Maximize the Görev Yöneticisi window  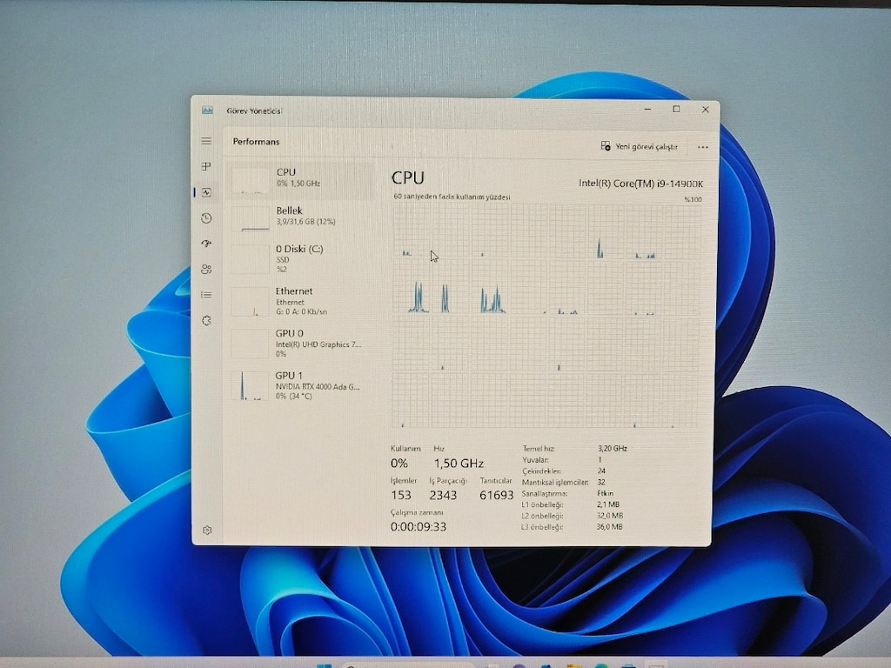click(x=676, y=109)
